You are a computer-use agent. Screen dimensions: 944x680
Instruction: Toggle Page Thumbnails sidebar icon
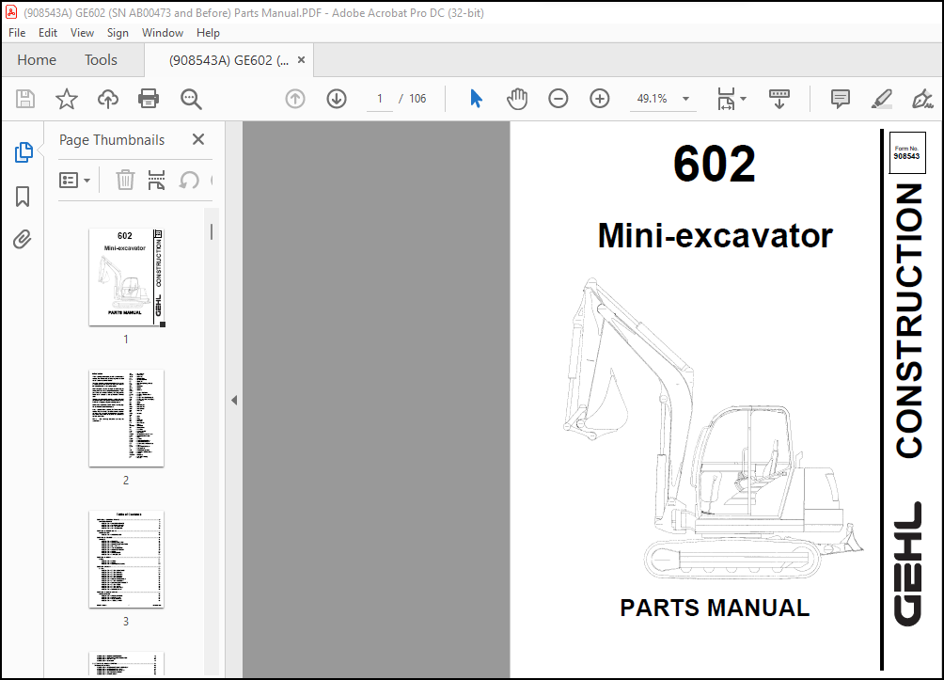(23, 152)
